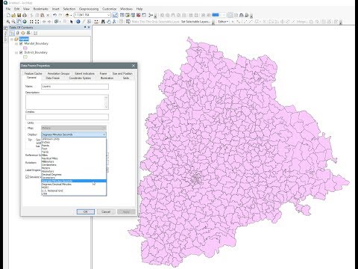Click the Undo arrow icon
The image size is (358, 269).
54,15
